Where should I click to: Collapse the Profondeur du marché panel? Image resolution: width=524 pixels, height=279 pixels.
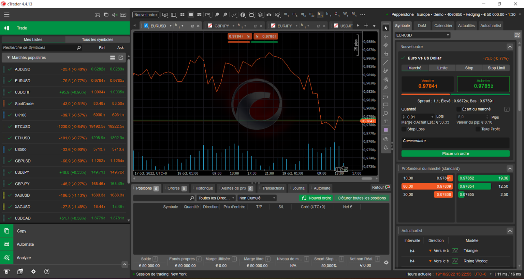tap(510, 168)
